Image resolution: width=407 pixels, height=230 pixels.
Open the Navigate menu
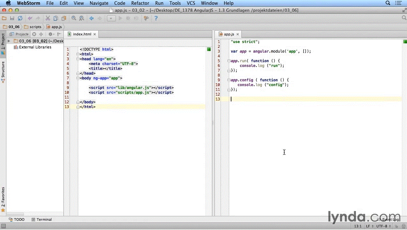coord(99,3)
